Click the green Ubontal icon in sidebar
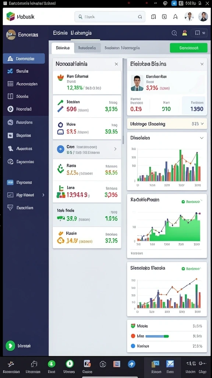The width and height of the screenshot is (212, 378). (x=10, y=346)
